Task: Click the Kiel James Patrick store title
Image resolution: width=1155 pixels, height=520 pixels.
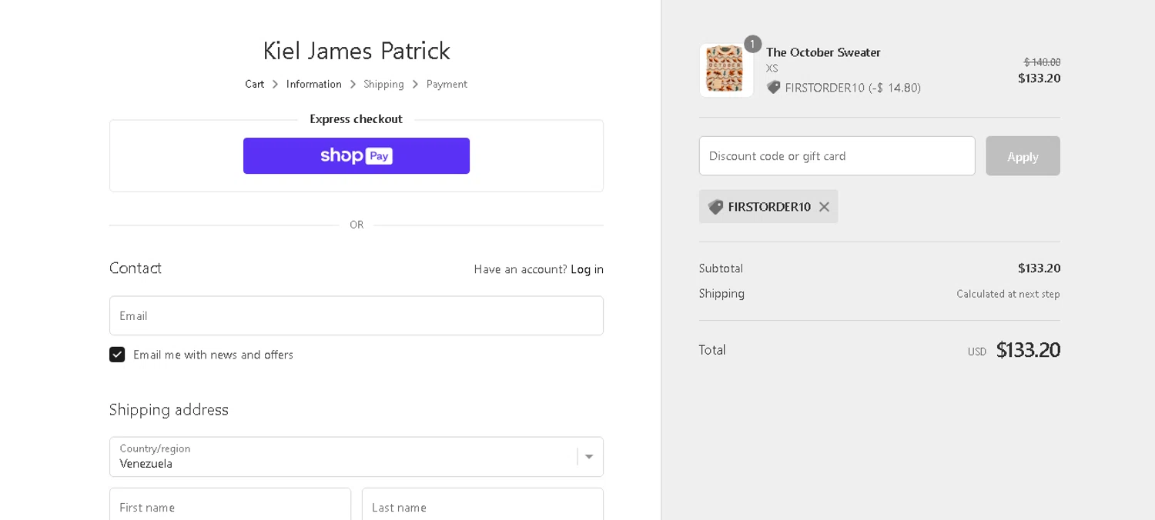Action: tap(357, 51)
